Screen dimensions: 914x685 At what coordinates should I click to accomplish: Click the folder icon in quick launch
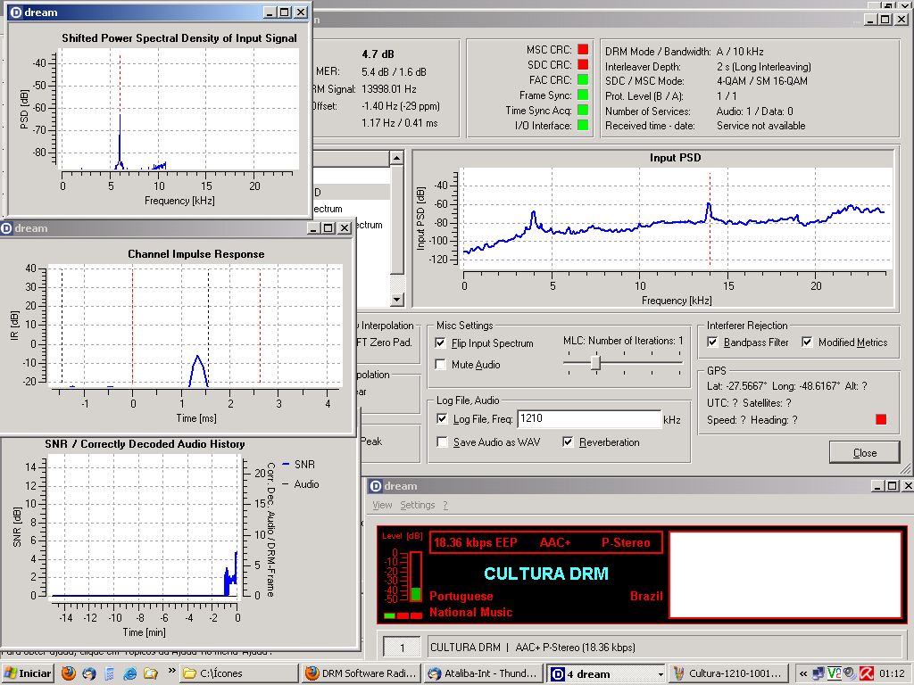[x=150, y=673]
